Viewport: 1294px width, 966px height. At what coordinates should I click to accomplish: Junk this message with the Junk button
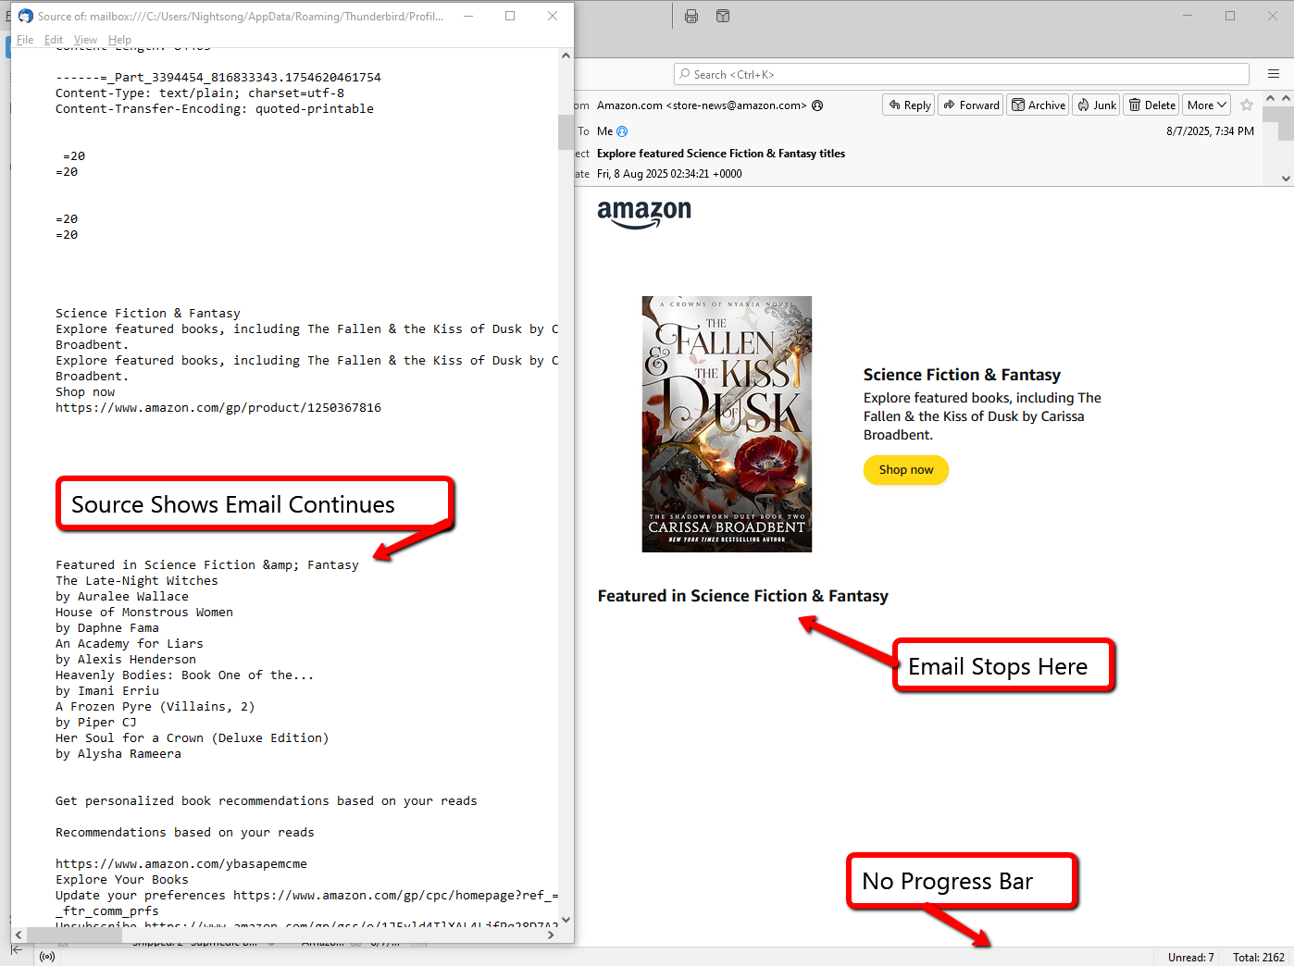[x=1096, y=105]
